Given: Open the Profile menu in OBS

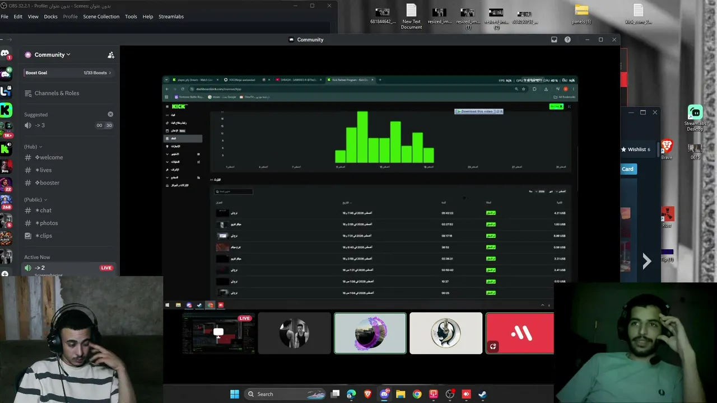Looking at the screenshot, I should [70, 17].
